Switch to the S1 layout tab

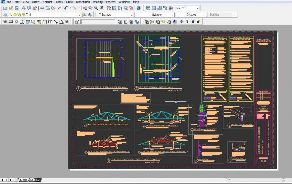32,180
